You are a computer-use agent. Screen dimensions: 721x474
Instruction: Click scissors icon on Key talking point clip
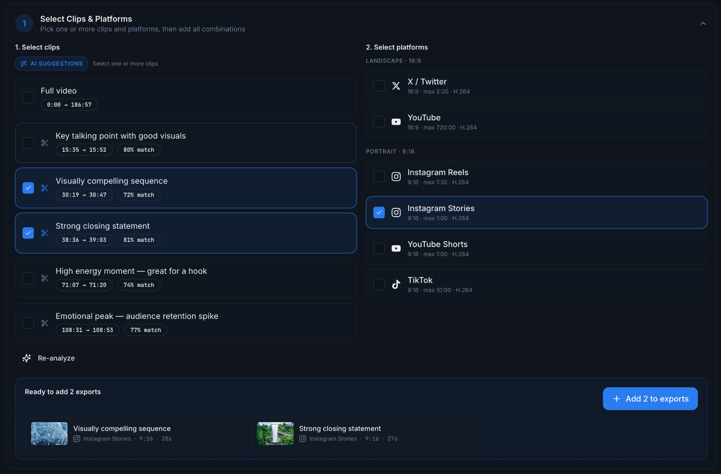(45, 143)
